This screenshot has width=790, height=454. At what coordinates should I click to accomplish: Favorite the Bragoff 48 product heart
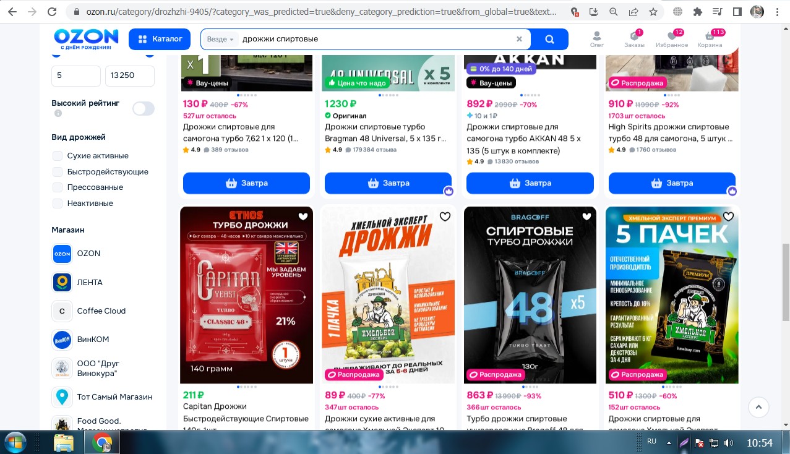[586, 216]
